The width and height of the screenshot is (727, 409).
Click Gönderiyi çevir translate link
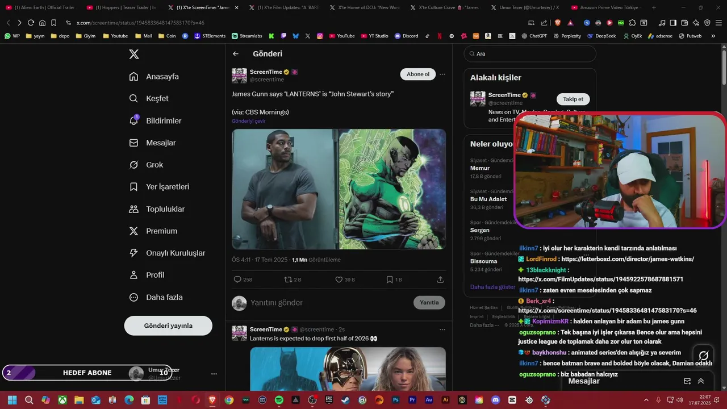248,121
